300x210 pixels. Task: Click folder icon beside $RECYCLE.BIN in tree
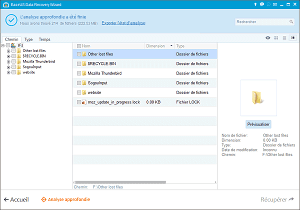click(x=19, y=56)
